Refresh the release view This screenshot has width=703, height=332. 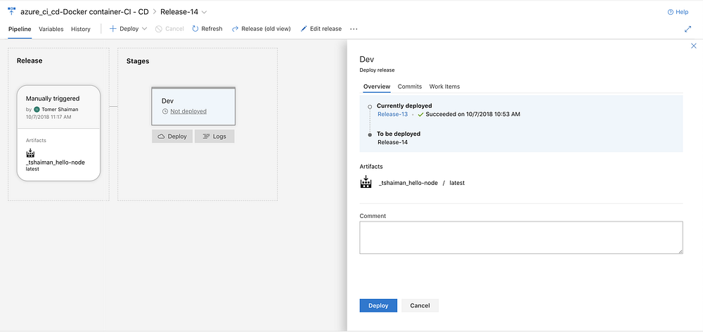[207, 29]
